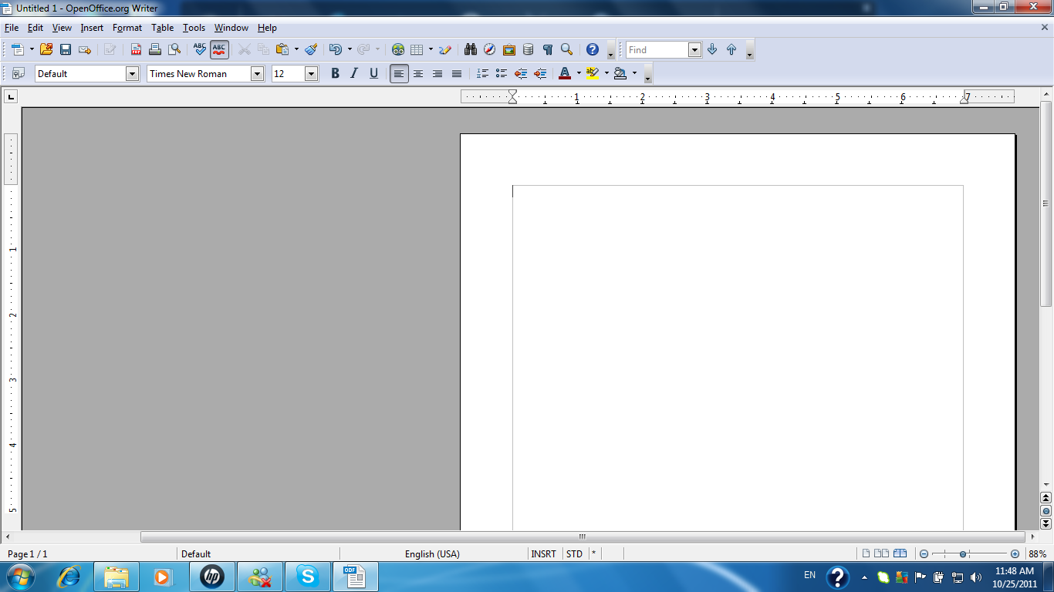Image resolution: width=1054 pixels, height=592 pixels.
Task: Open OpenOffice.org Help question mark
Action: pyautogui.click(x=592, y=49)
